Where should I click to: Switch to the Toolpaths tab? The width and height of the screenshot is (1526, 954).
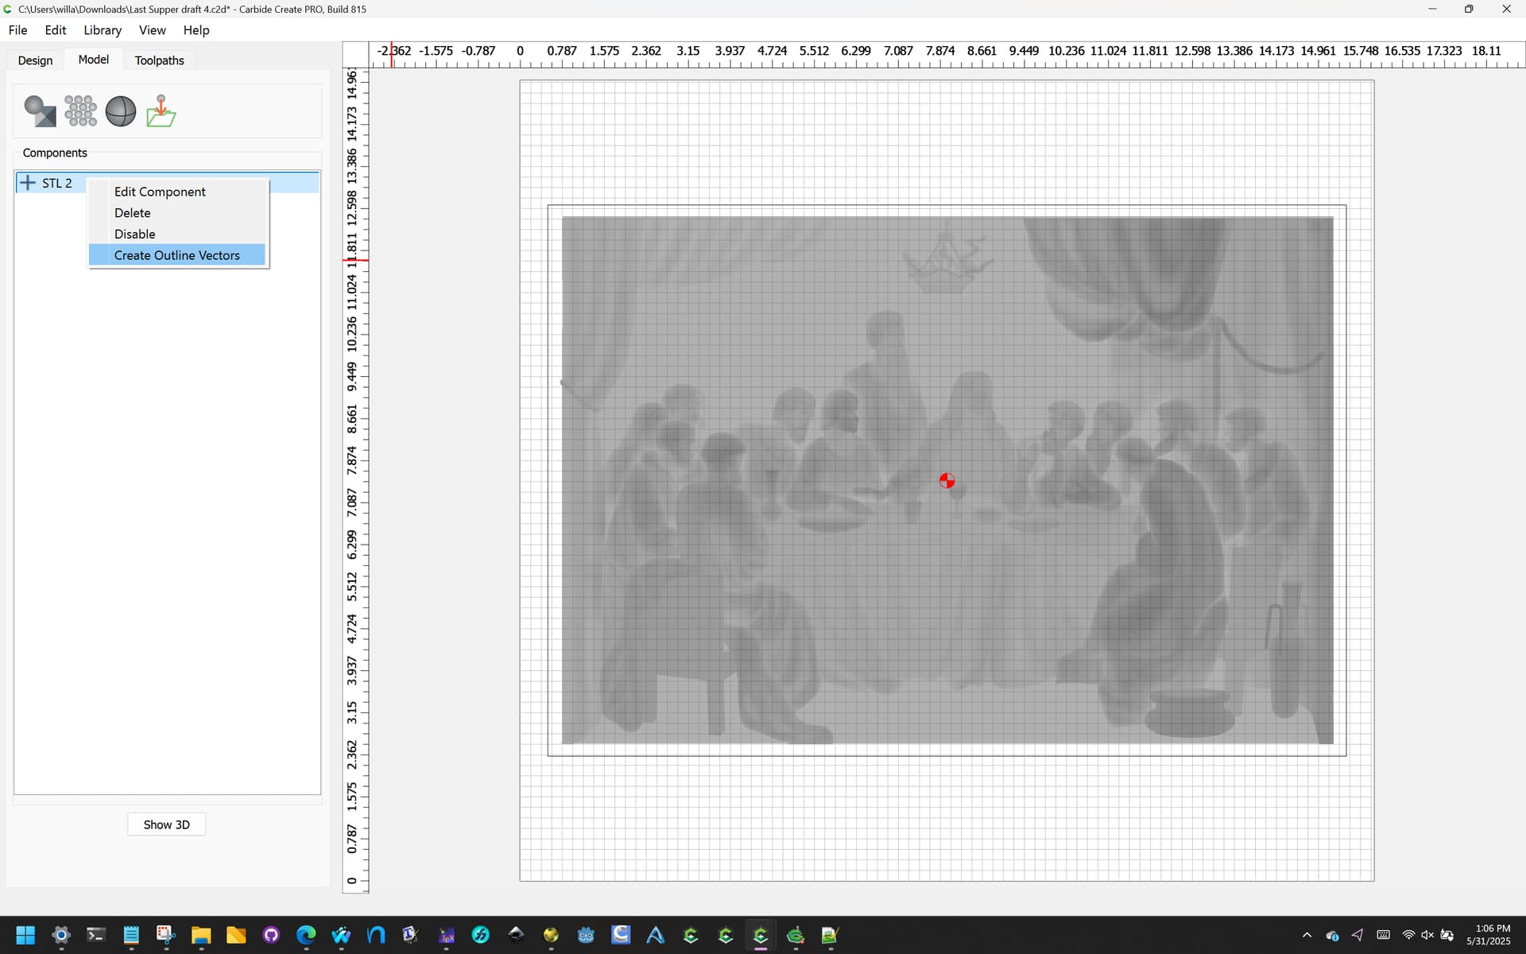159,60
